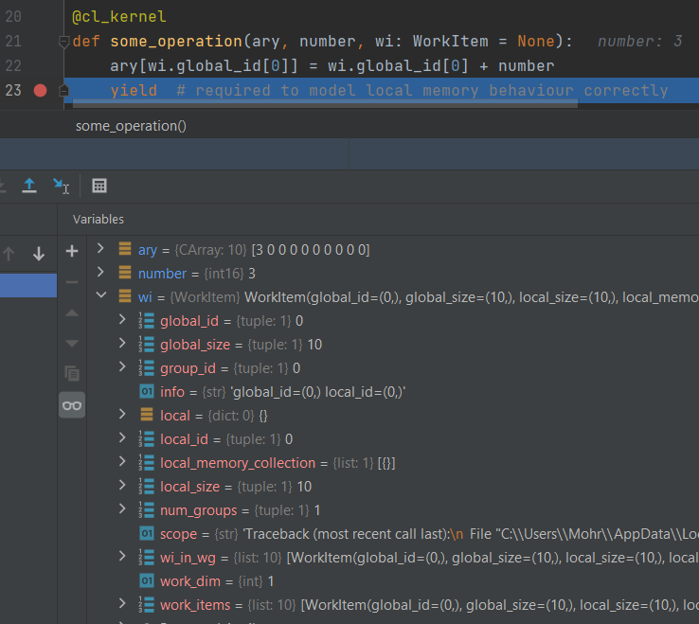Switch to the Variables tab

99,219
